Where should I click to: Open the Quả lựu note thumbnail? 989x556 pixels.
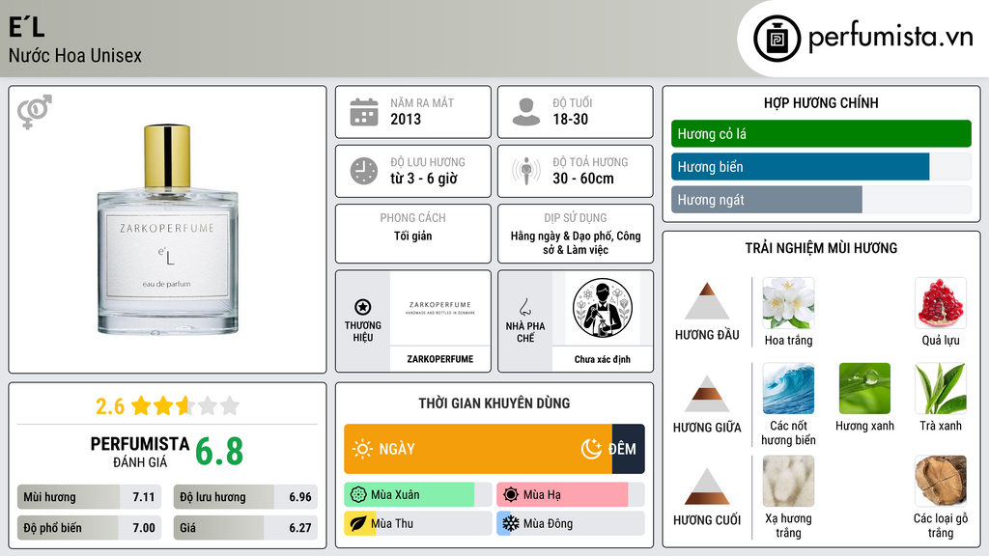[941, 303]
